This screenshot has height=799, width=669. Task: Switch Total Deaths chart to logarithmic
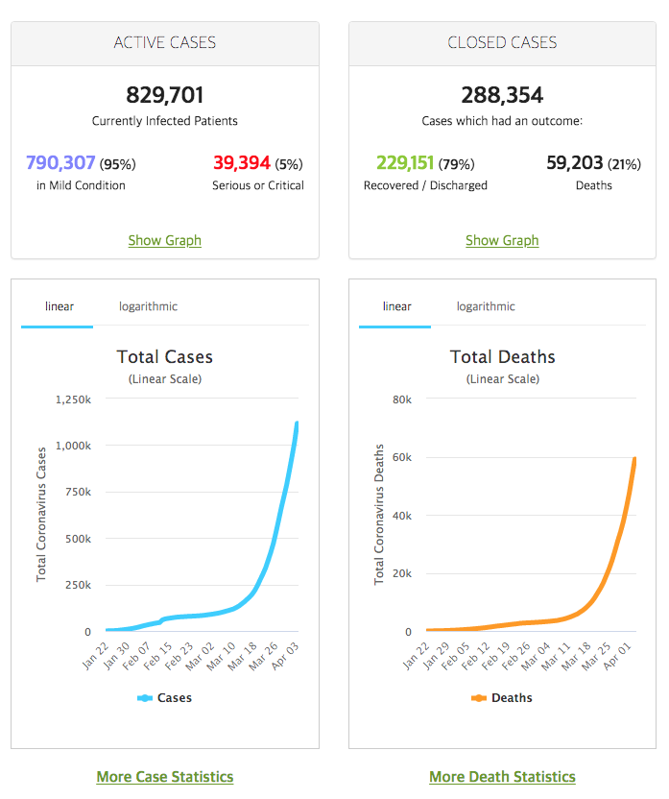486,306
